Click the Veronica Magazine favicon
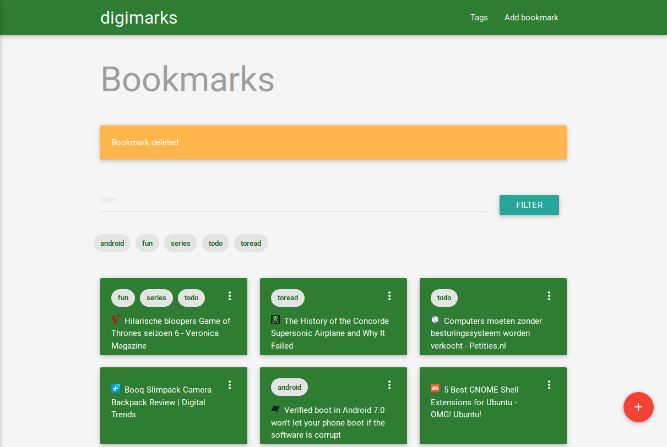Screen dimensions: 667x447 115,319
